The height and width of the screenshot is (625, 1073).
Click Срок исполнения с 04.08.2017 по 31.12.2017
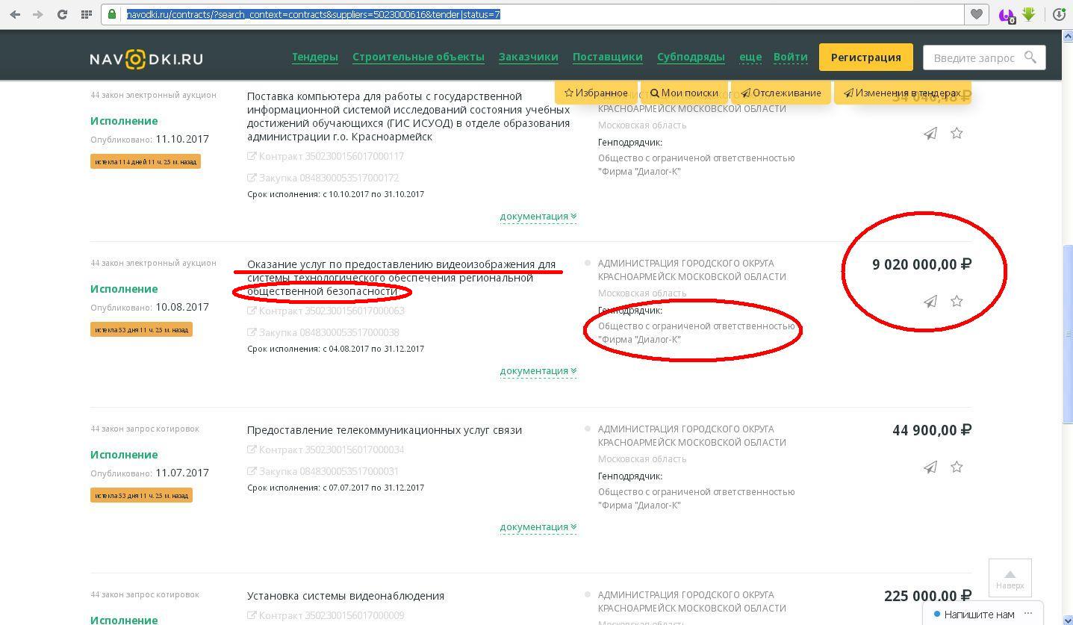[335, 349]
